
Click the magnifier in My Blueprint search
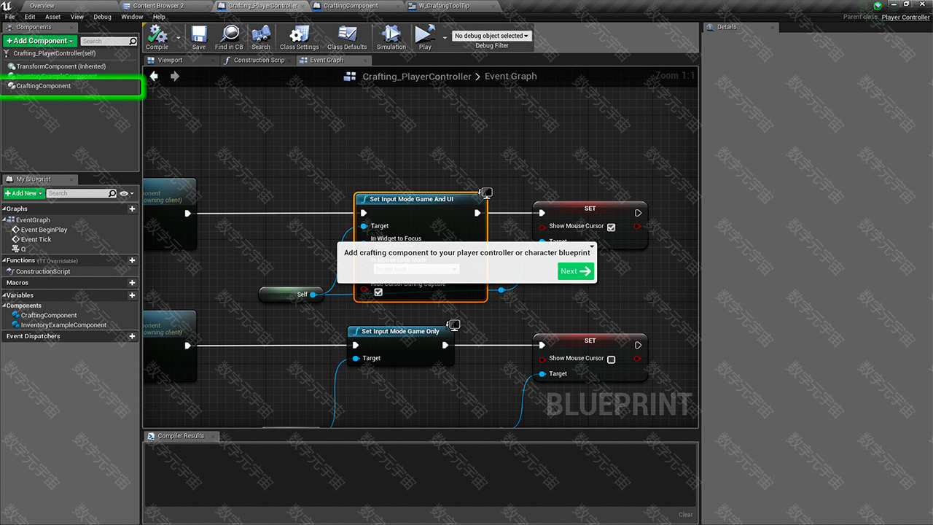[112, 193]
